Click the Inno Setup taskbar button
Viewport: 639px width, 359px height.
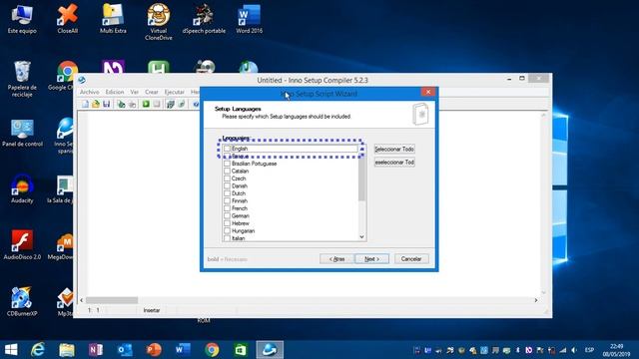pyautogui.click(x=270, y=350)
